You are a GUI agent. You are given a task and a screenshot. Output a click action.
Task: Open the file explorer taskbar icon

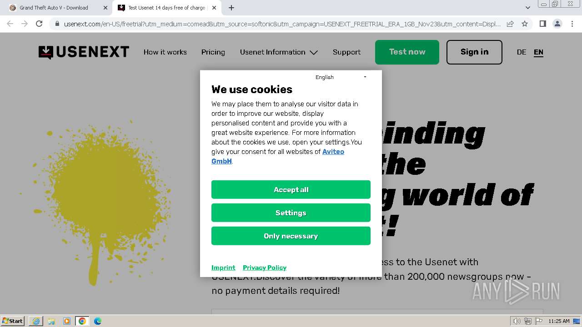tap(51, 321)
